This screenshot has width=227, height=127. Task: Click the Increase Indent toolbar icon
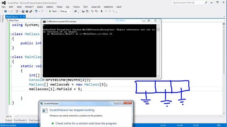[x=87, y=11]
